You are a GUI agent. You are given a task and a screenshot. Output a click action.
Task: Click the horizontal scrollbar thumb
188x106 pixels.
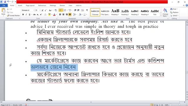[x=91, y=102]
